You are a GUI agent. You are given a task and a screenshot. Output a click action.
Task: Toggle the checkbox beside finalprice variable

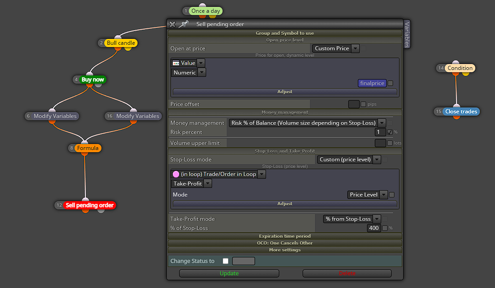[390, 83]
